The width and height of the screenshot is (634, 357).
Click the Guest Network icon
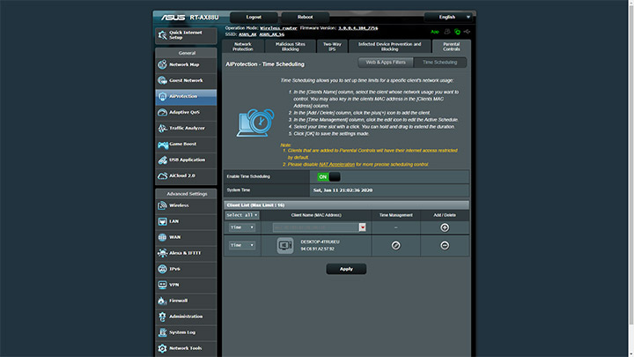pyautogui.click(x=162, y=80)
